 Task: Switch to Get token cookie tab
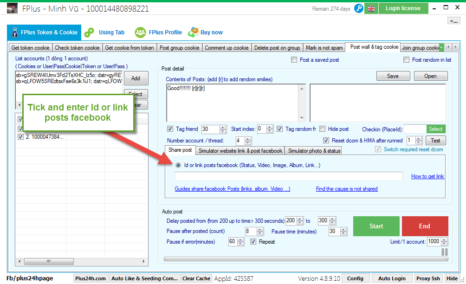[30, 47]
